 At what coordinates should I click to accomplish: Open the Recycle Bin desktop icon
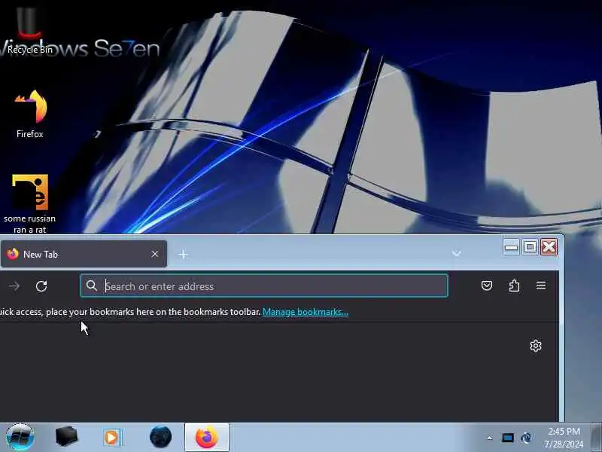coord(29,30)
